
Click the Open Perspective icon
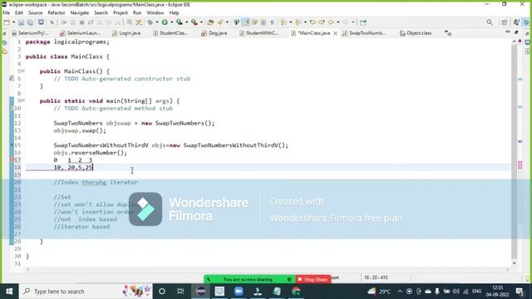pos(505,22)
